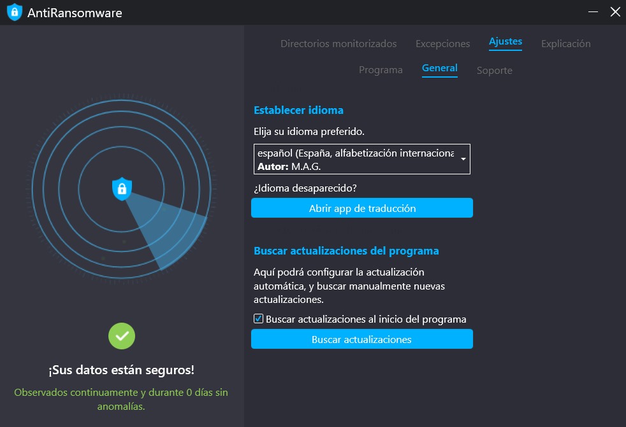Open the language selection dropdown

coord(361,158)
